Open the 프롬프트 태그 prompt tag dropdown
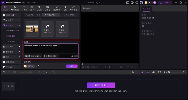The image size is (188, 100). [x=51, y=56]
